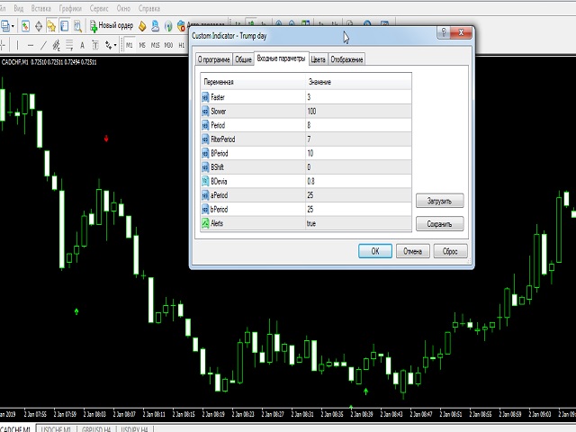The image size is (576, 432).
Task: Switch to the Отображение tab
Action: (346, 59)
